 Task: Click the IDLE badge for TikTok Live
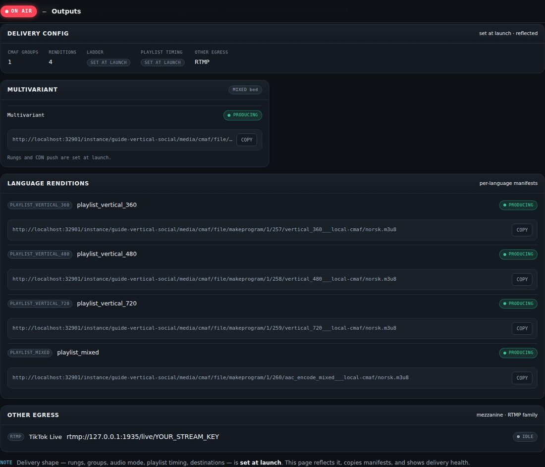(525, 437)
